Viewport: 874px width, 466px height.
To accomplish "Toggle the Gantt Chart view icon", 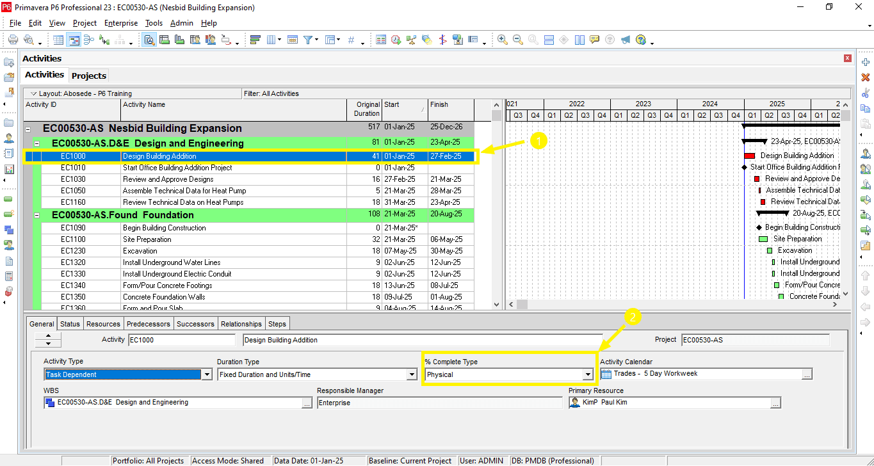I will coord(74,40).
